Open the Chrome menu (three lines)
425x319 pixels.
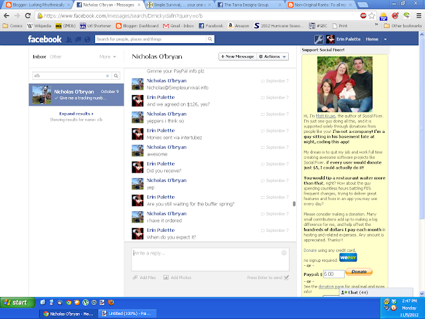[419, 16]
